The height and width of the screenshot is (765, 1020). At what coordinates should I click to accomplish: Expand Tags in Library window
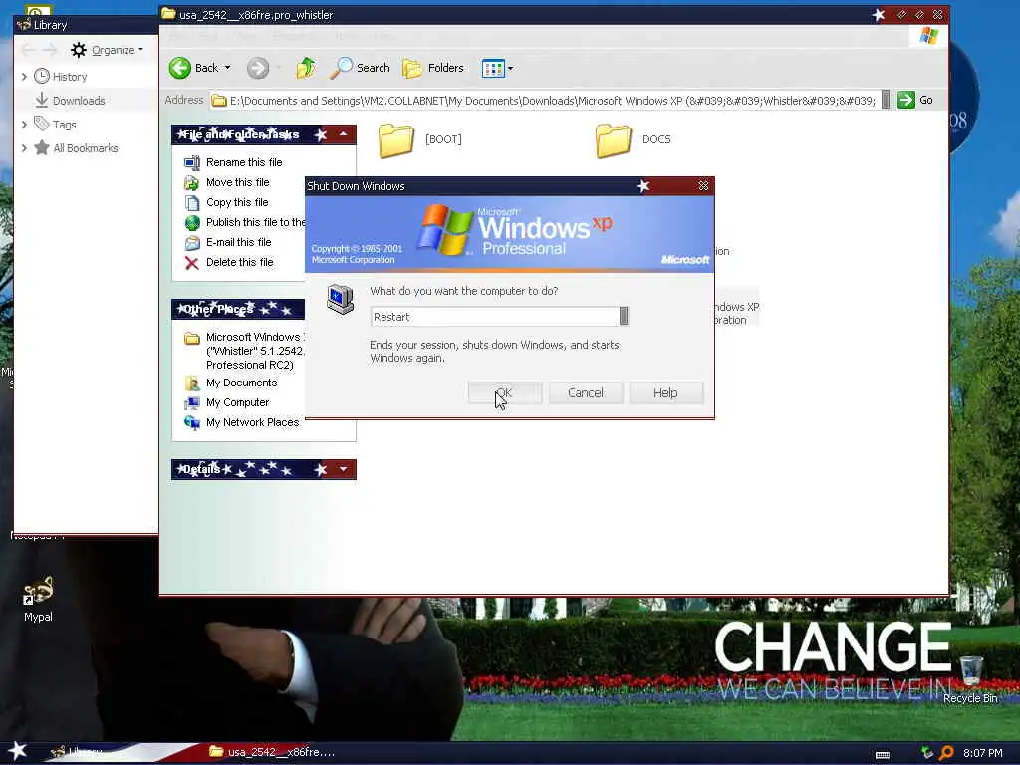pyautogui.click(x=24, y=125)
